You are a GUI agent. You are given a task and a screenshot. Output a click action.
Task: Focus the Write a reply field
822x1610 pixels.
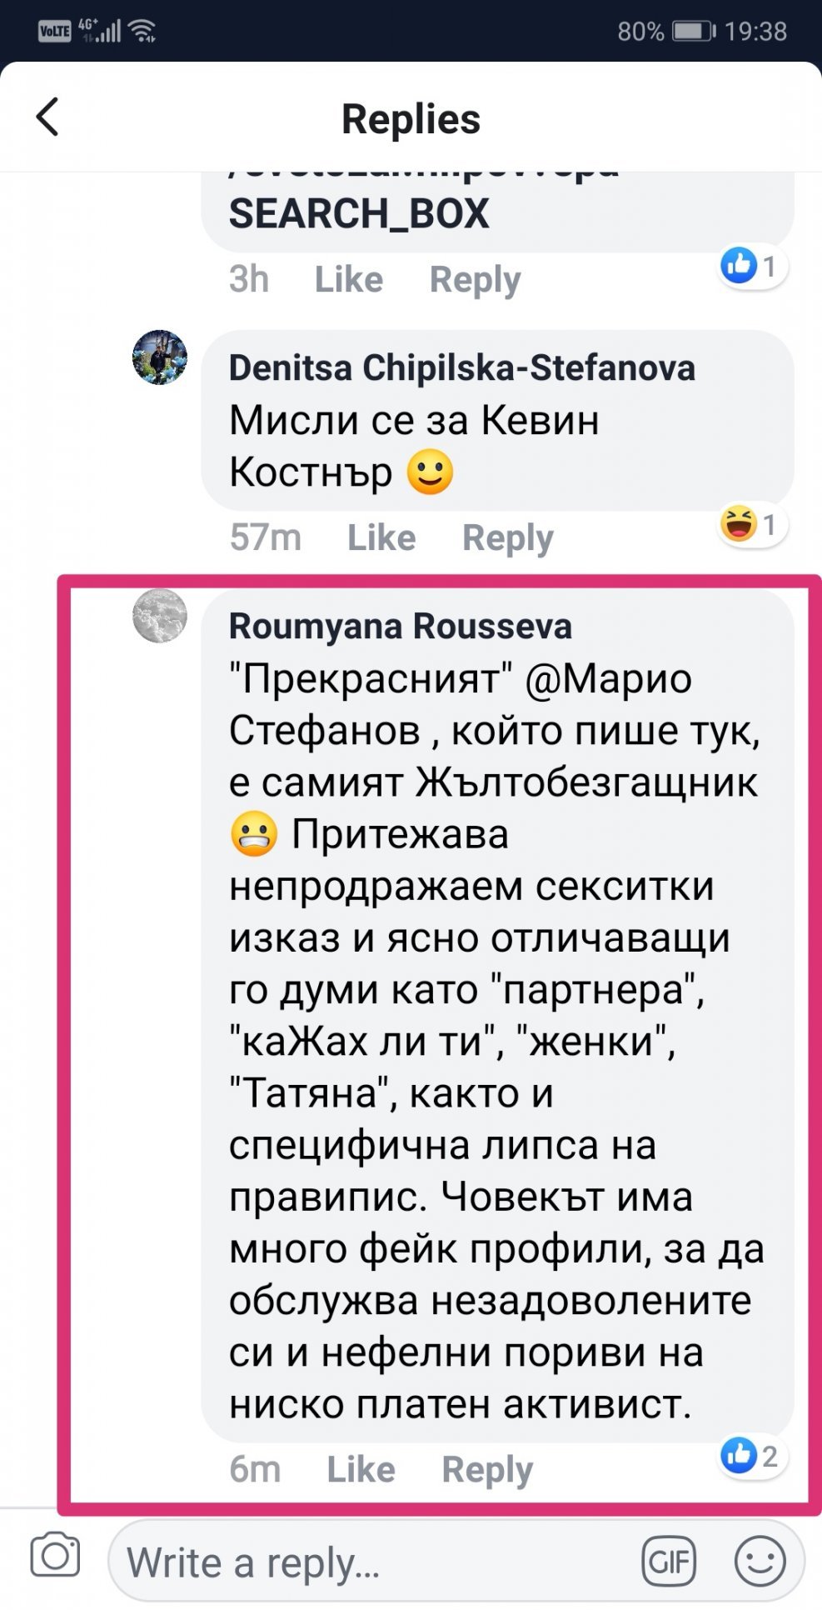(375, 1562)
